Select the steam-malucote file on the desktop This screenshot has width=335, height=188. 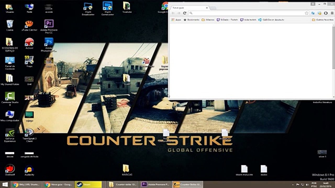pyautogui.click(x=244, y=170)
